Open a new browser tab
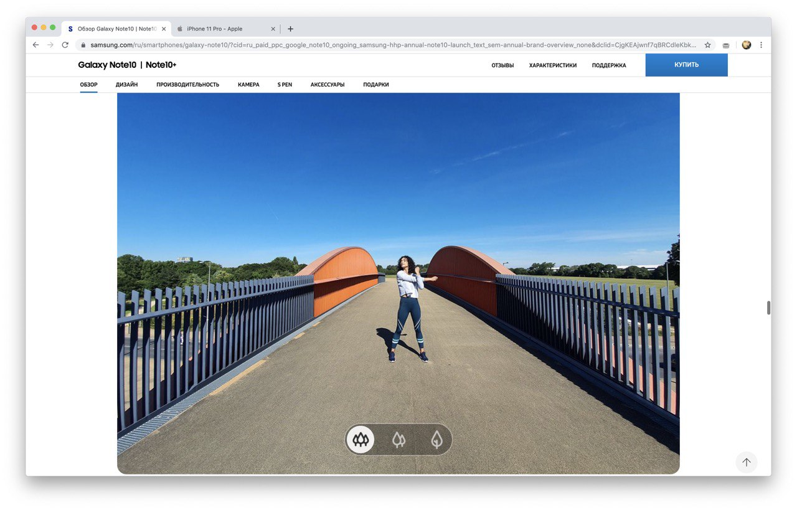This screenshot has height=510, width=797. (290, 29)
